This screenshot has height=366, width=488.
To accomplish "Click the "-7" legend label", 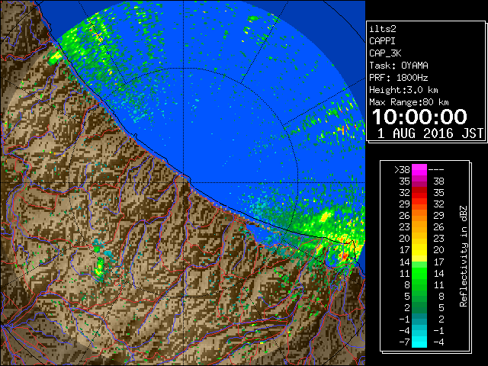I will 404,342.
